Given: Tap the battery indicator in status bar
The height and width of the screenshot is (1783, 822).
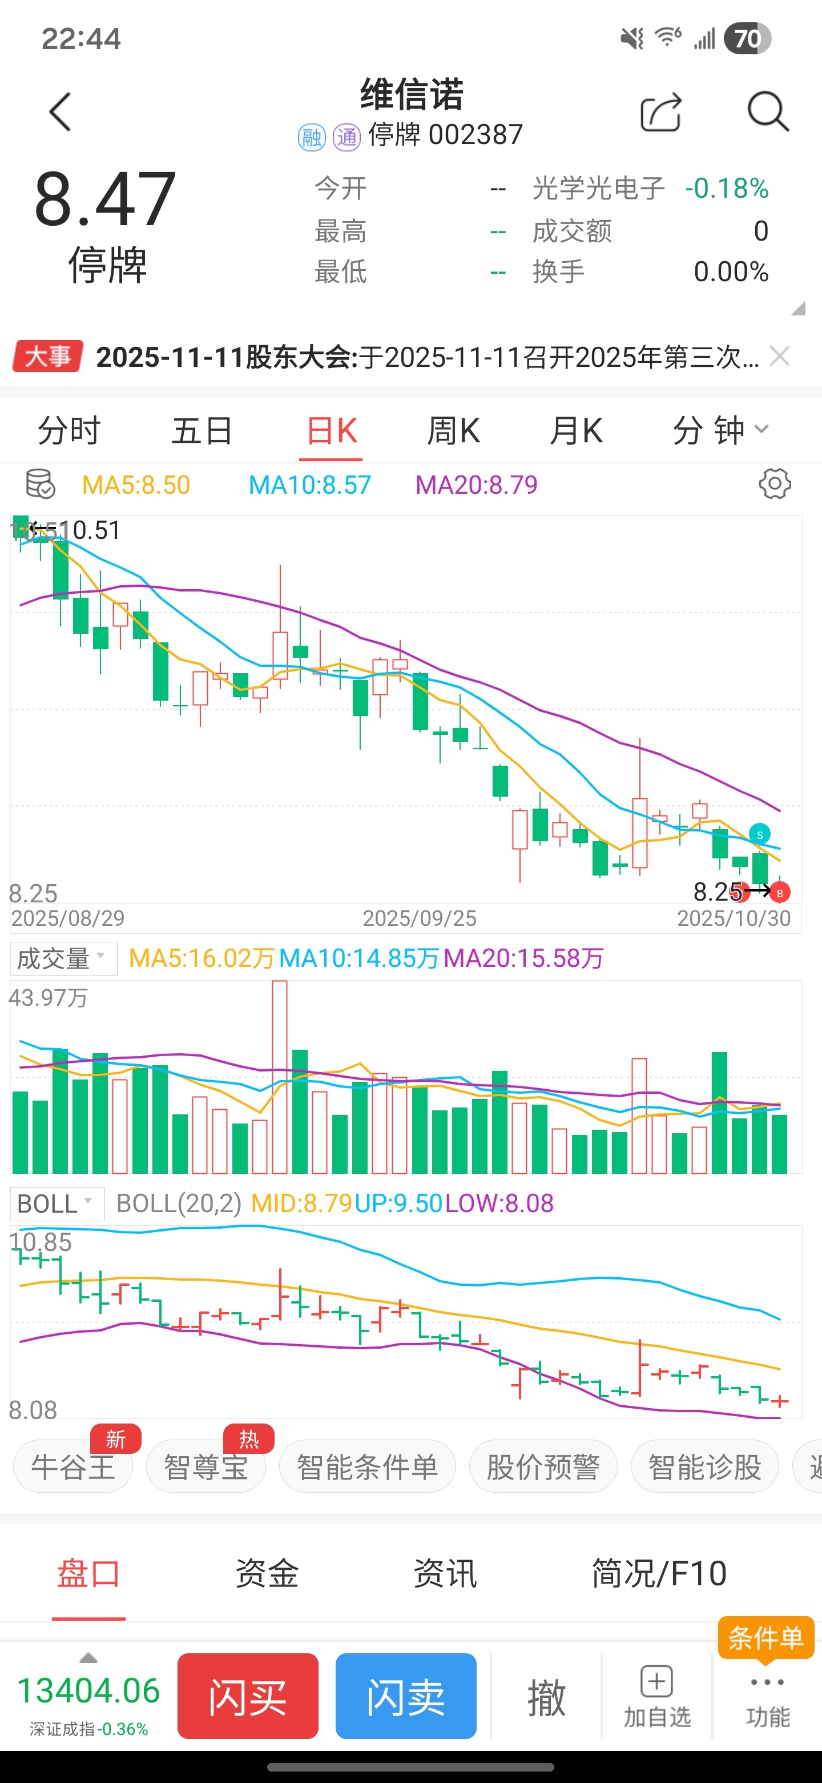Looking at the screenshot, I should point(747,38).
